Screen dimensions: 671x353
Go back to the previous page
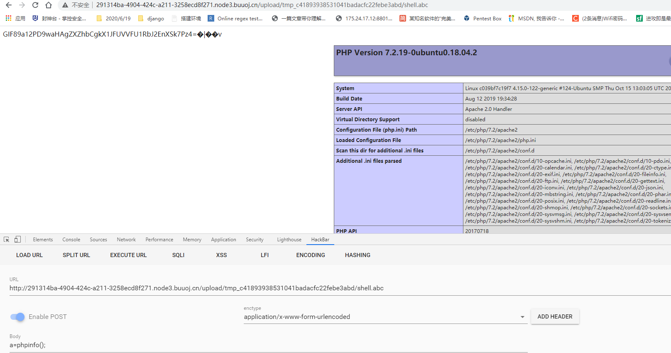pyautogui.click(x=9, y=5)
